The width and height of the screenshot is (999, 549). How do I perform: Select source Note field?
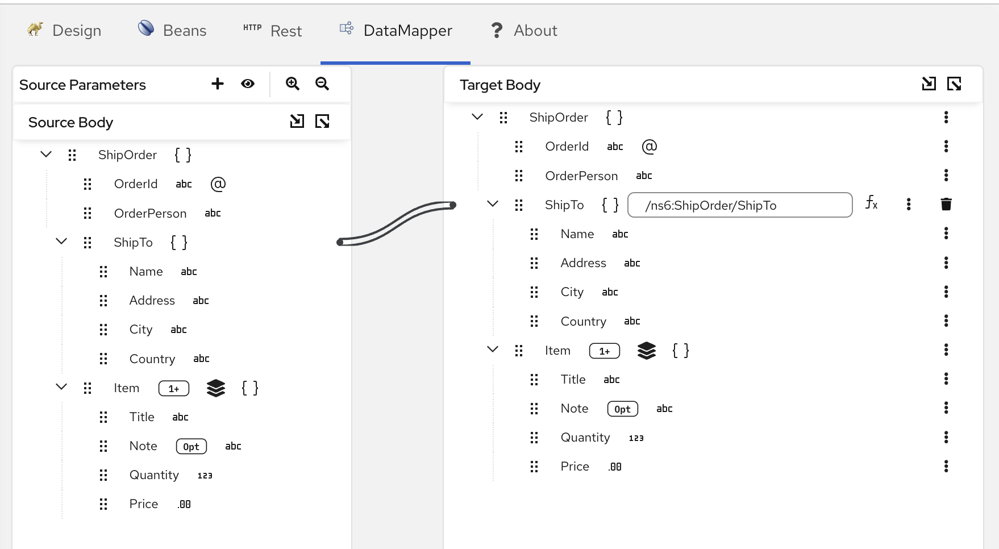(x=143, y=446)
